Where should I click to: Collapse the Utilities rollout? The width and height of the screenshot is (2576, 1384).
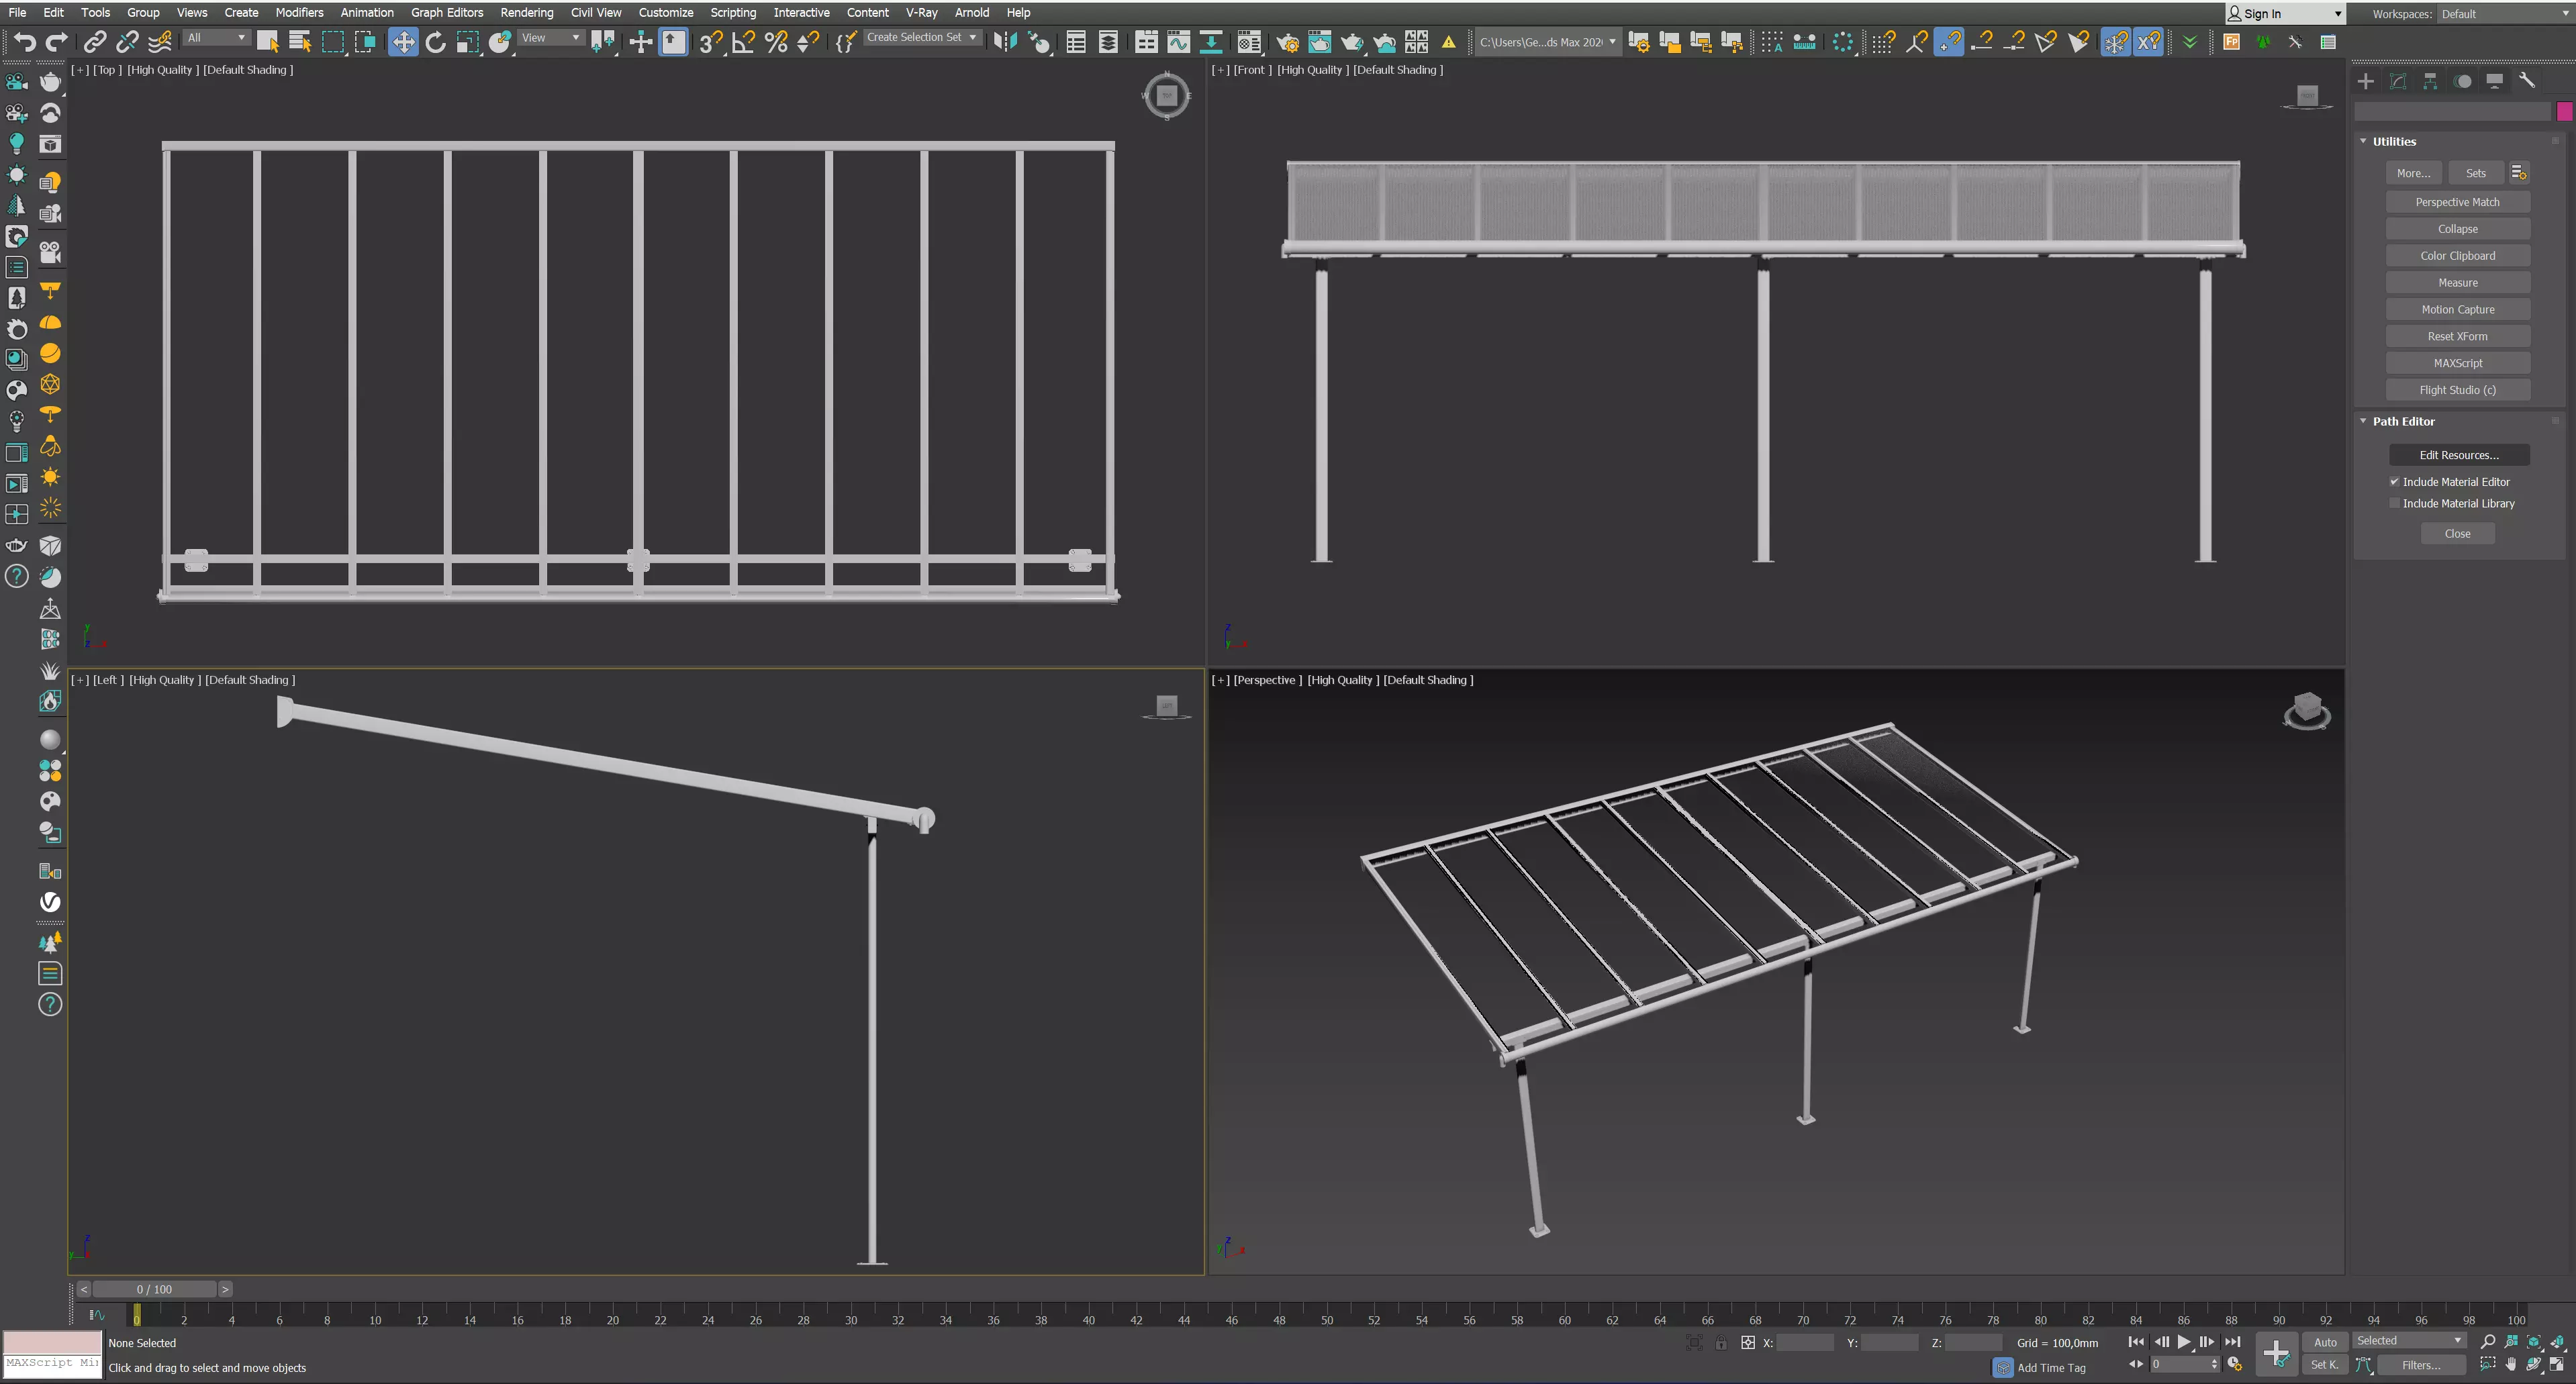point(2364,142)
